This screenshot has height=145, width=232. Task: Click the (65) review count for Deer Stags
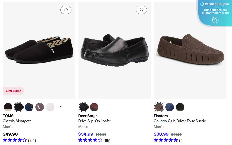[x=107, y=140]
